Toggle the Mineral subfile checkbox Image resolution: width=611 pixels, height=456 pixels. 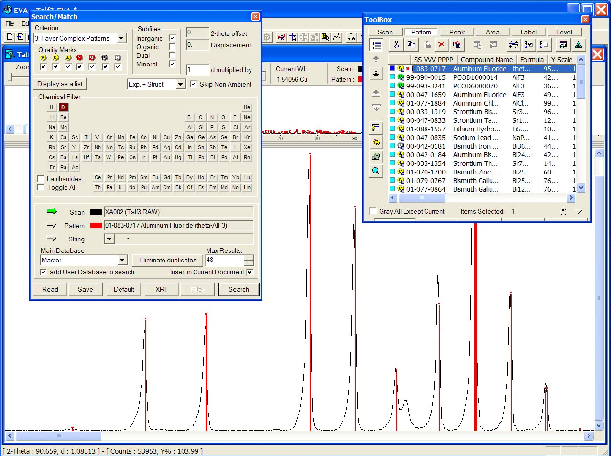(172, 64)
